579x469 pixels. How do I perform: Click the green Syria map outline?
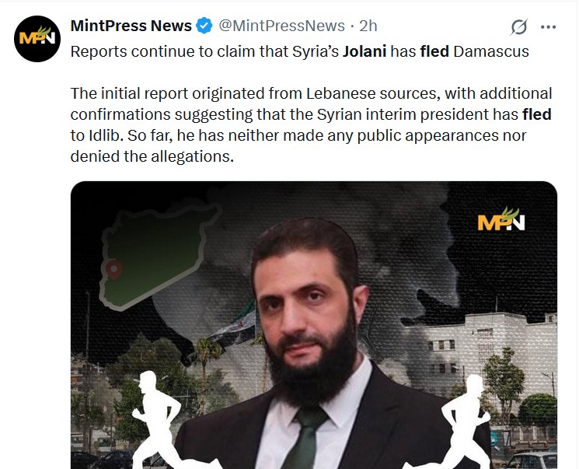[x=155, y=255]
